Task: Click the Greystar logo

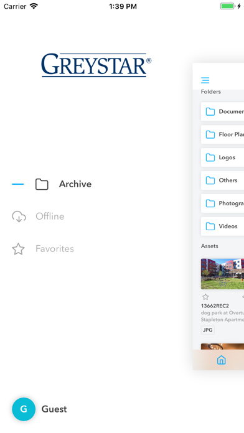Action: point(96,65)
